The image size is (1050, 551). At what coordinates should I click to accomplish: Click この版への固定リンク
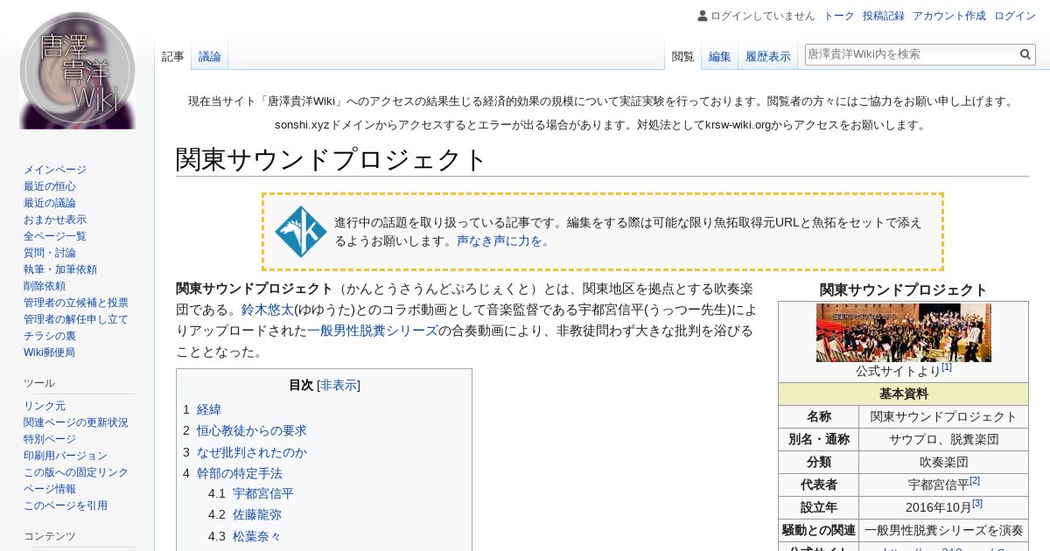click(x=76, y=472)
